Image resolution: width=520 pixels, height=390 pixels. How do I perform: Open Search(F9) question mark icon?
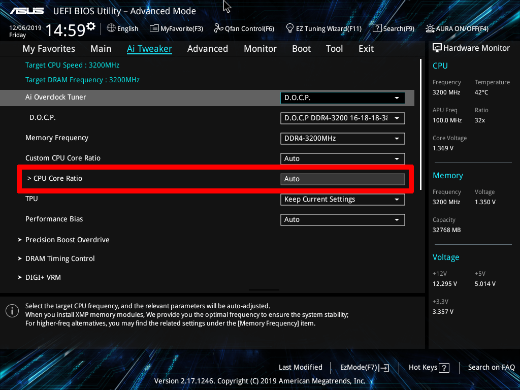click(377, 28)
